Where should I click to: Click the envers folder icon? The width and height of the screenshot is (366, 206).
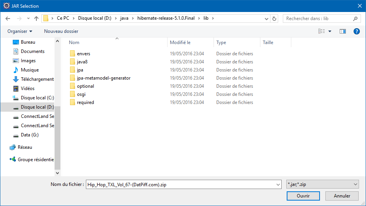[72, 53]
